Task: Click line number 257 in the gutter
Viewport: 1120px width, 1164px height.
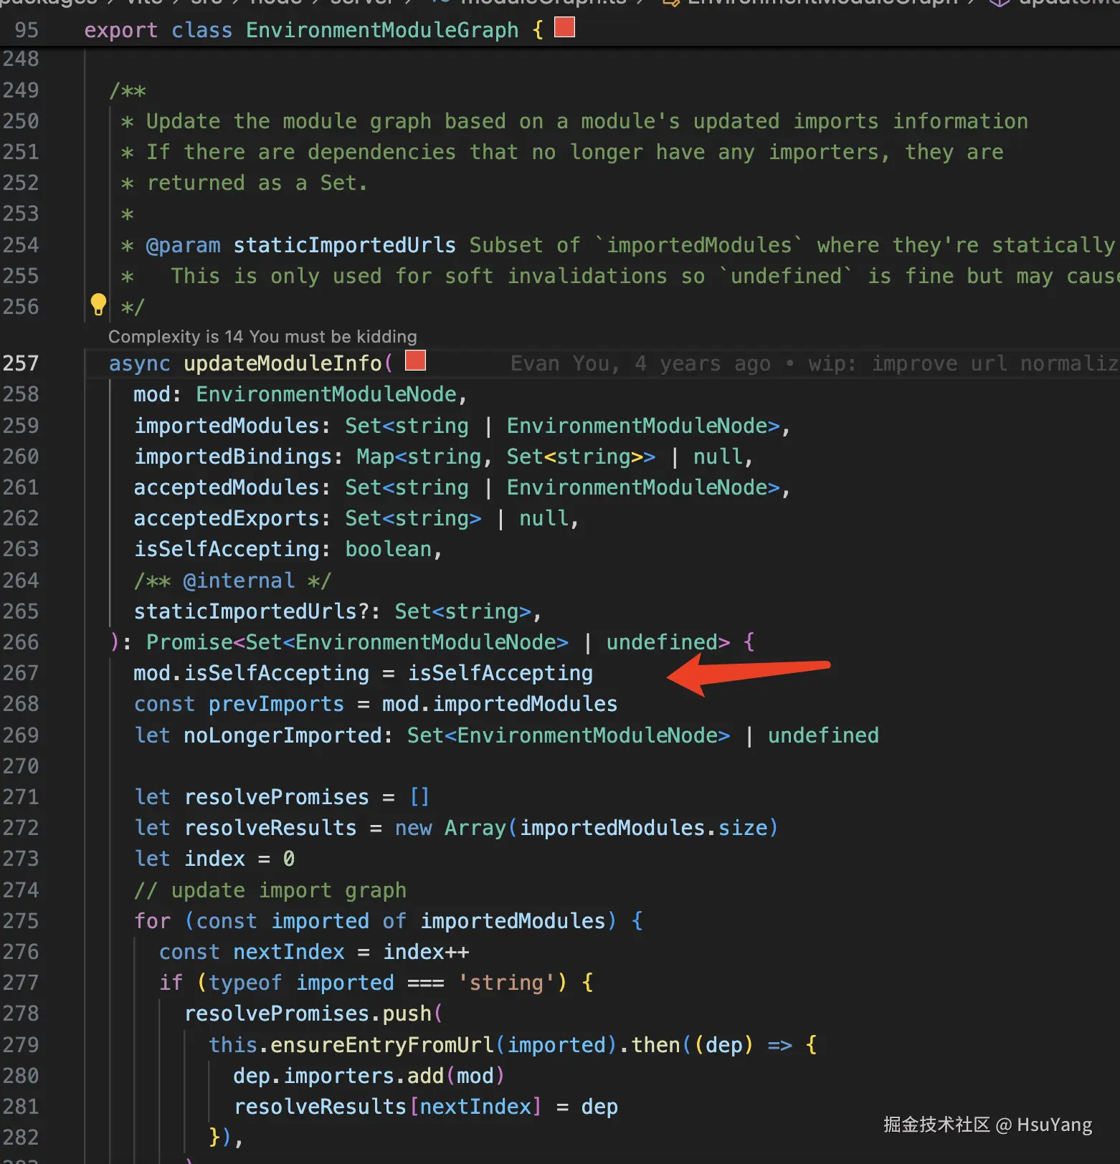Action: coord(20,363)
